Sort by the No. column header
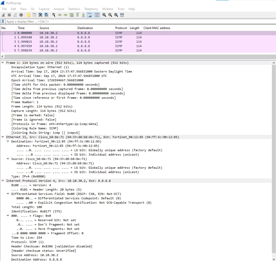The image size is (276, 261). click(8, 28)
